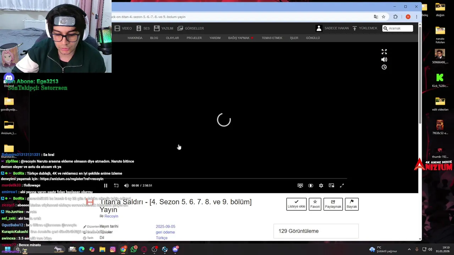This screenshot has height=255, width=454.
Task: Toggle the player contrast/theater mode icon
Action: (311, 186)
